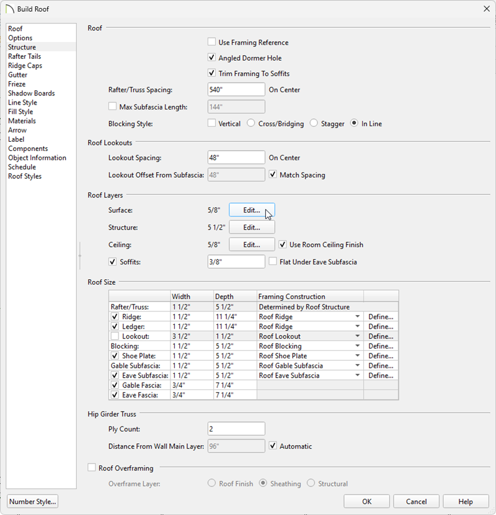496x515 pixels.
Task: Select the Arrow panel
Action: (x=17, y=130)
